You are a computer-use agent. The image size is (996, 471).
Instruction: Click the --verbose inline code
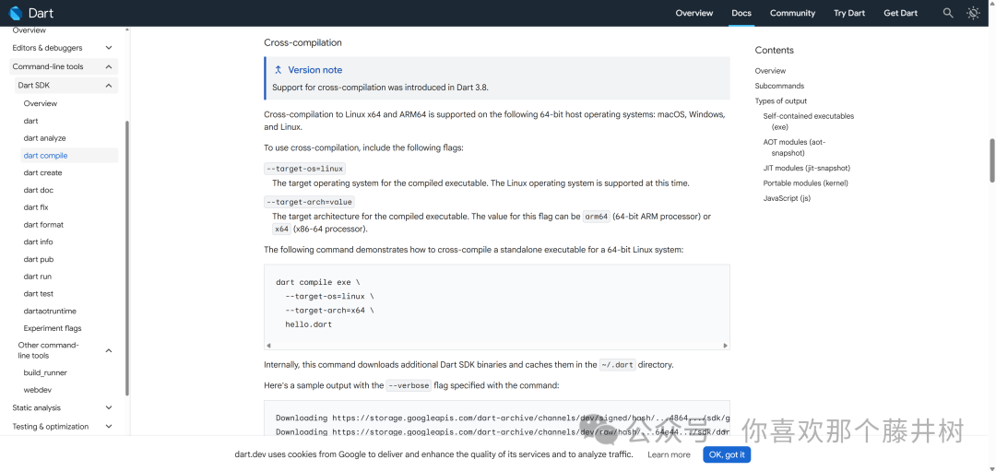(x=409, y=385)
